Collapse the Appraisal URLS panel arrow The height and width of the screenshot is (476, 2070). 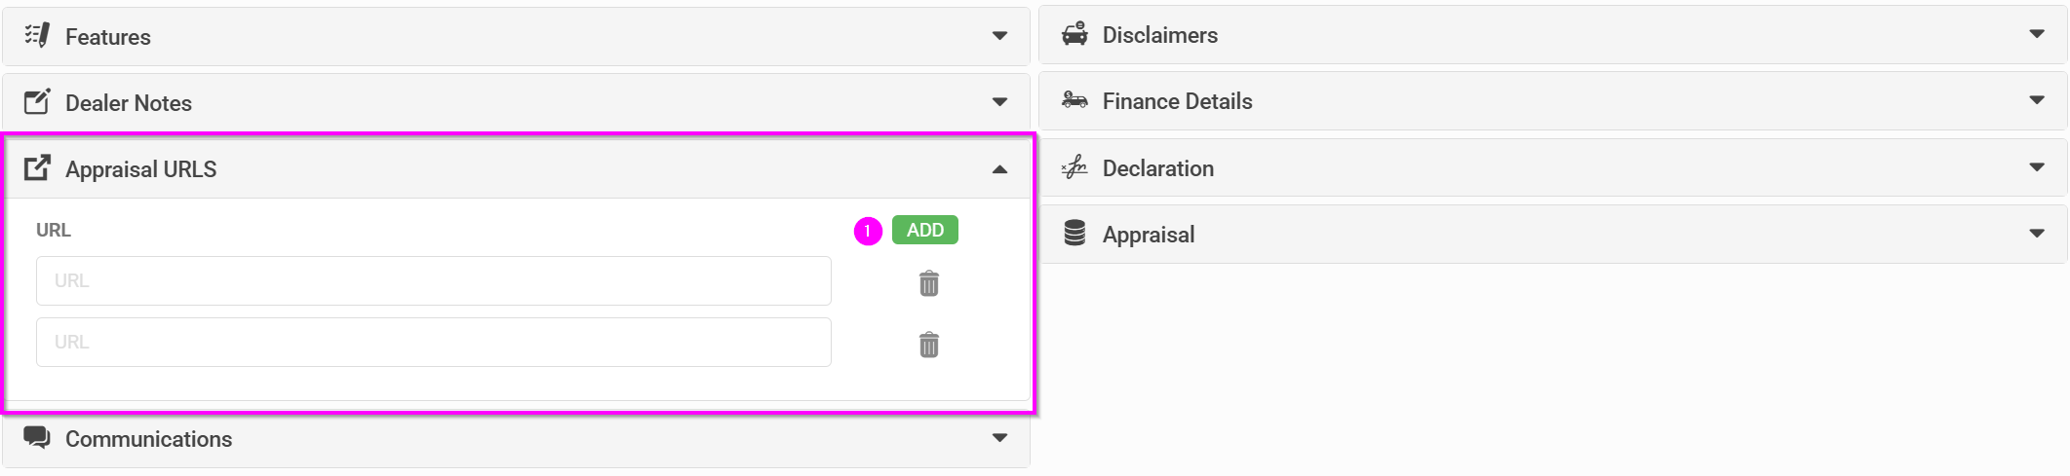click(x=999, y=169)
